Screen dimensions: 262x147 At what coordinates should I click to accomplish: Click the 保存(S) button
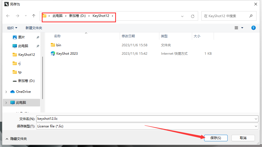tap(216, 138)
